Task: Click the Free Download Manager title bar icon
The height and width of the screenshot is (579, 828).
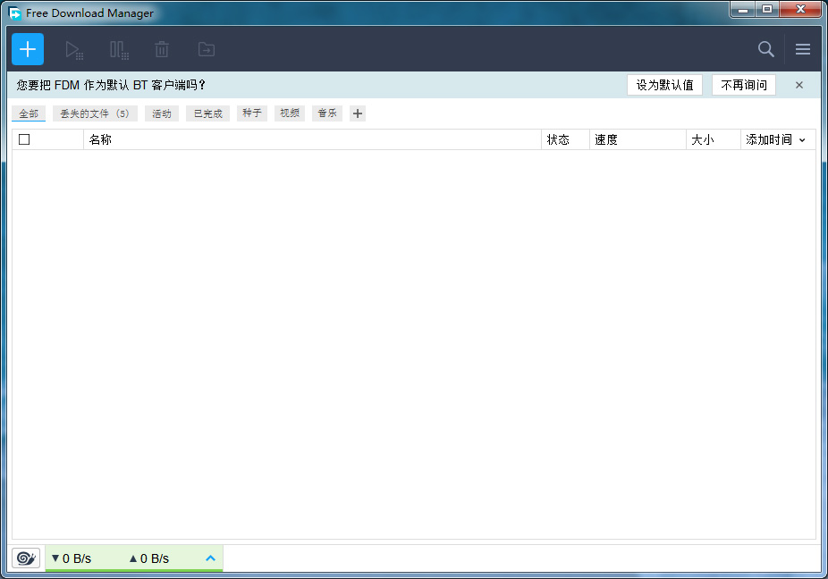Action: (x=15, y=13)
